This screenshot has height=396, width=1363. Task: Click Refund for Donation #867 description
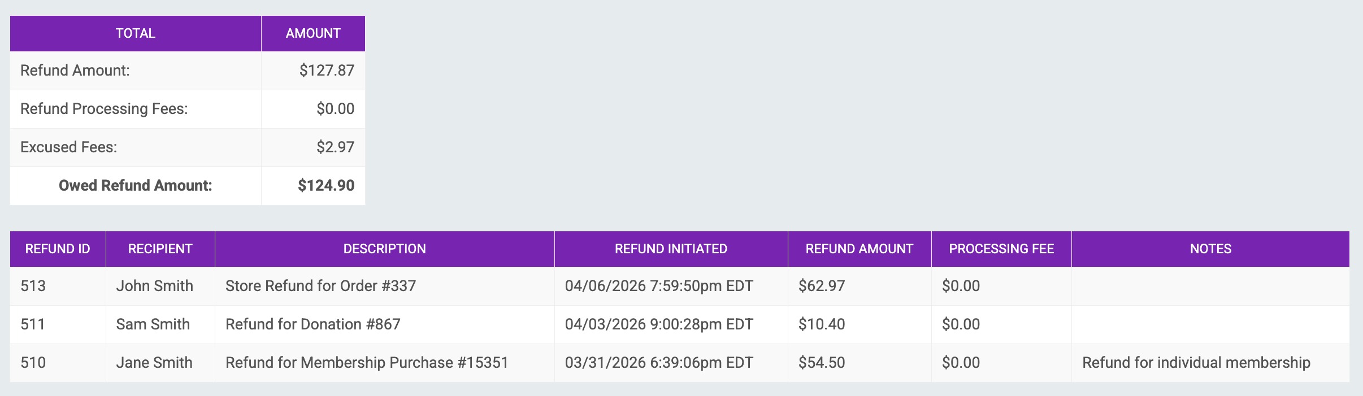(312, 324)
